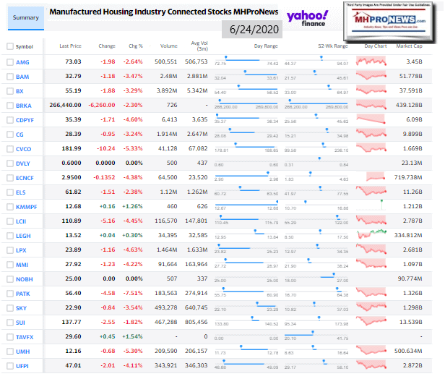
Task: Click the AMG Day Range slider marker
Action: (x=225, y=57)
